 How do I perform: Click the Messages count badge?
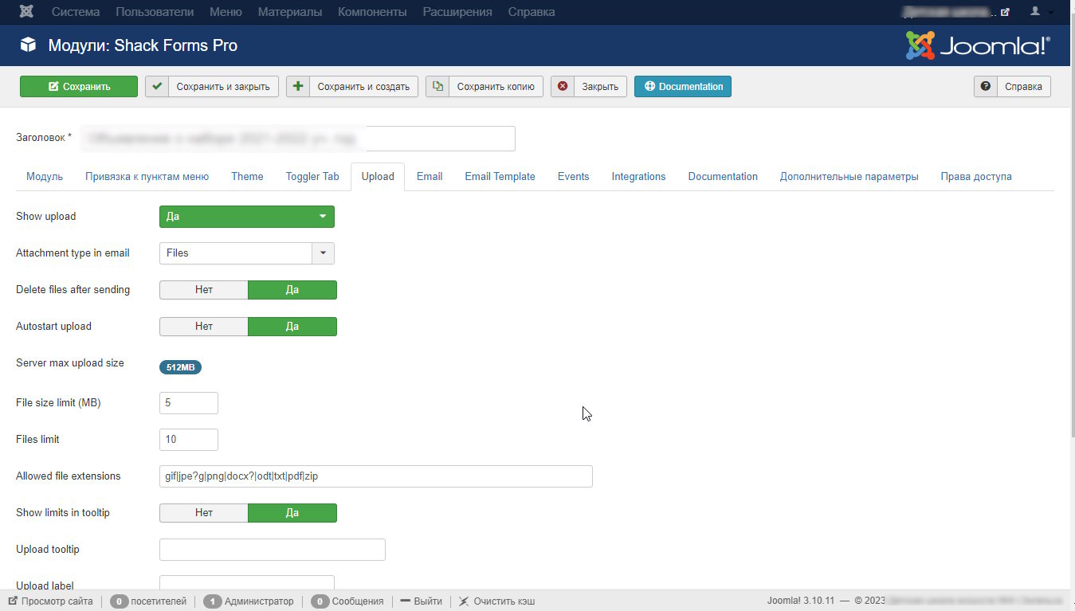click(x=320, y=601)
